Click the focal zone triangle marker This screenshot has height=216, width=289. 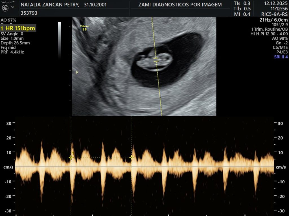(77, 72)
